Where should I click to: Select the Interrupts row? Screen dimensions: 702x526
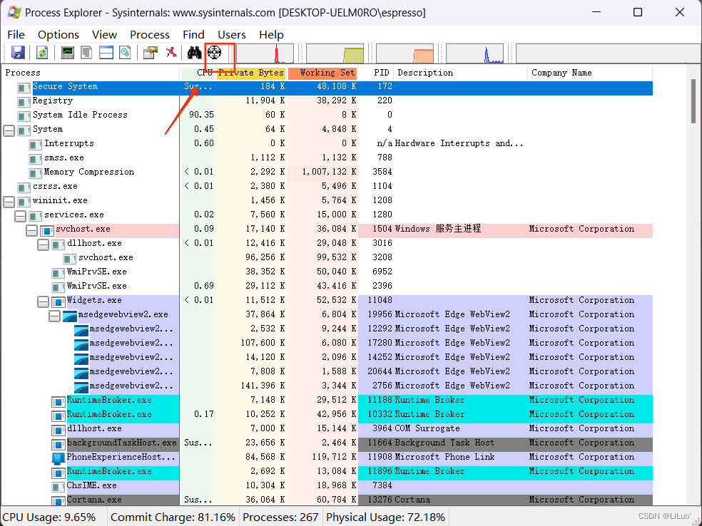pos(327,143)
